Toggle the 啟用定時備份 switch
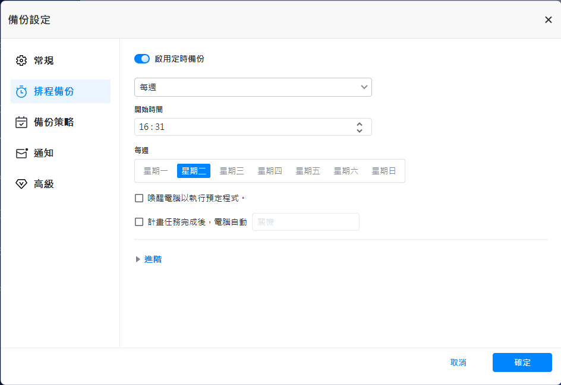This screenshot has width=561, height=385. 142,59
